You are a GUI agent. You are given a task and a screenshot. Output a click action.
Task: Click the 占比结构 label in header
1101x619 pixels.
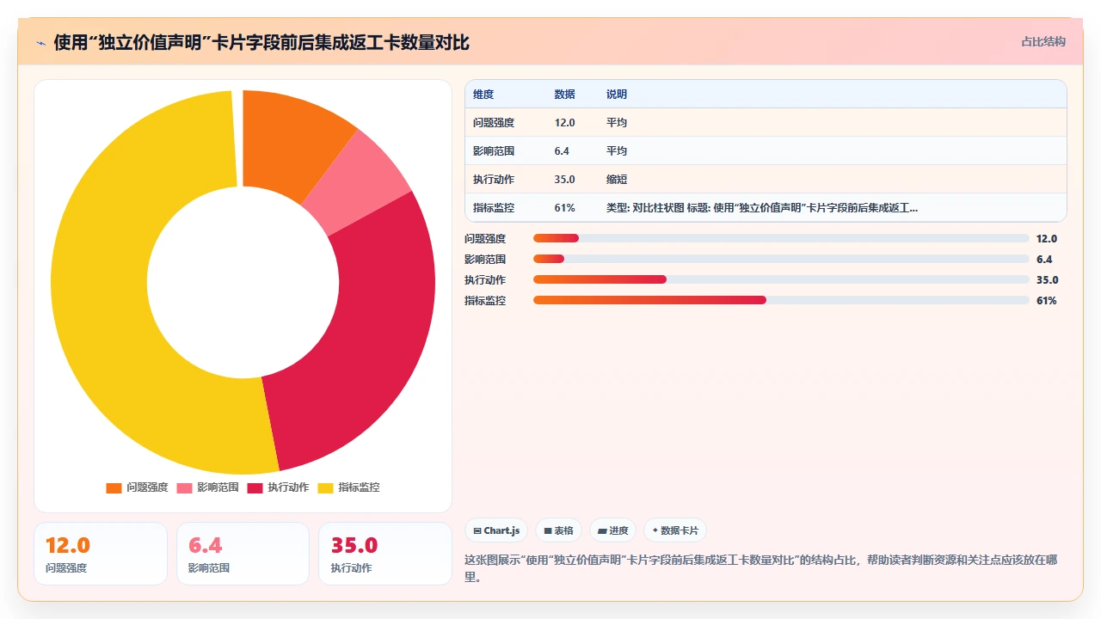tap(1043, 41)
